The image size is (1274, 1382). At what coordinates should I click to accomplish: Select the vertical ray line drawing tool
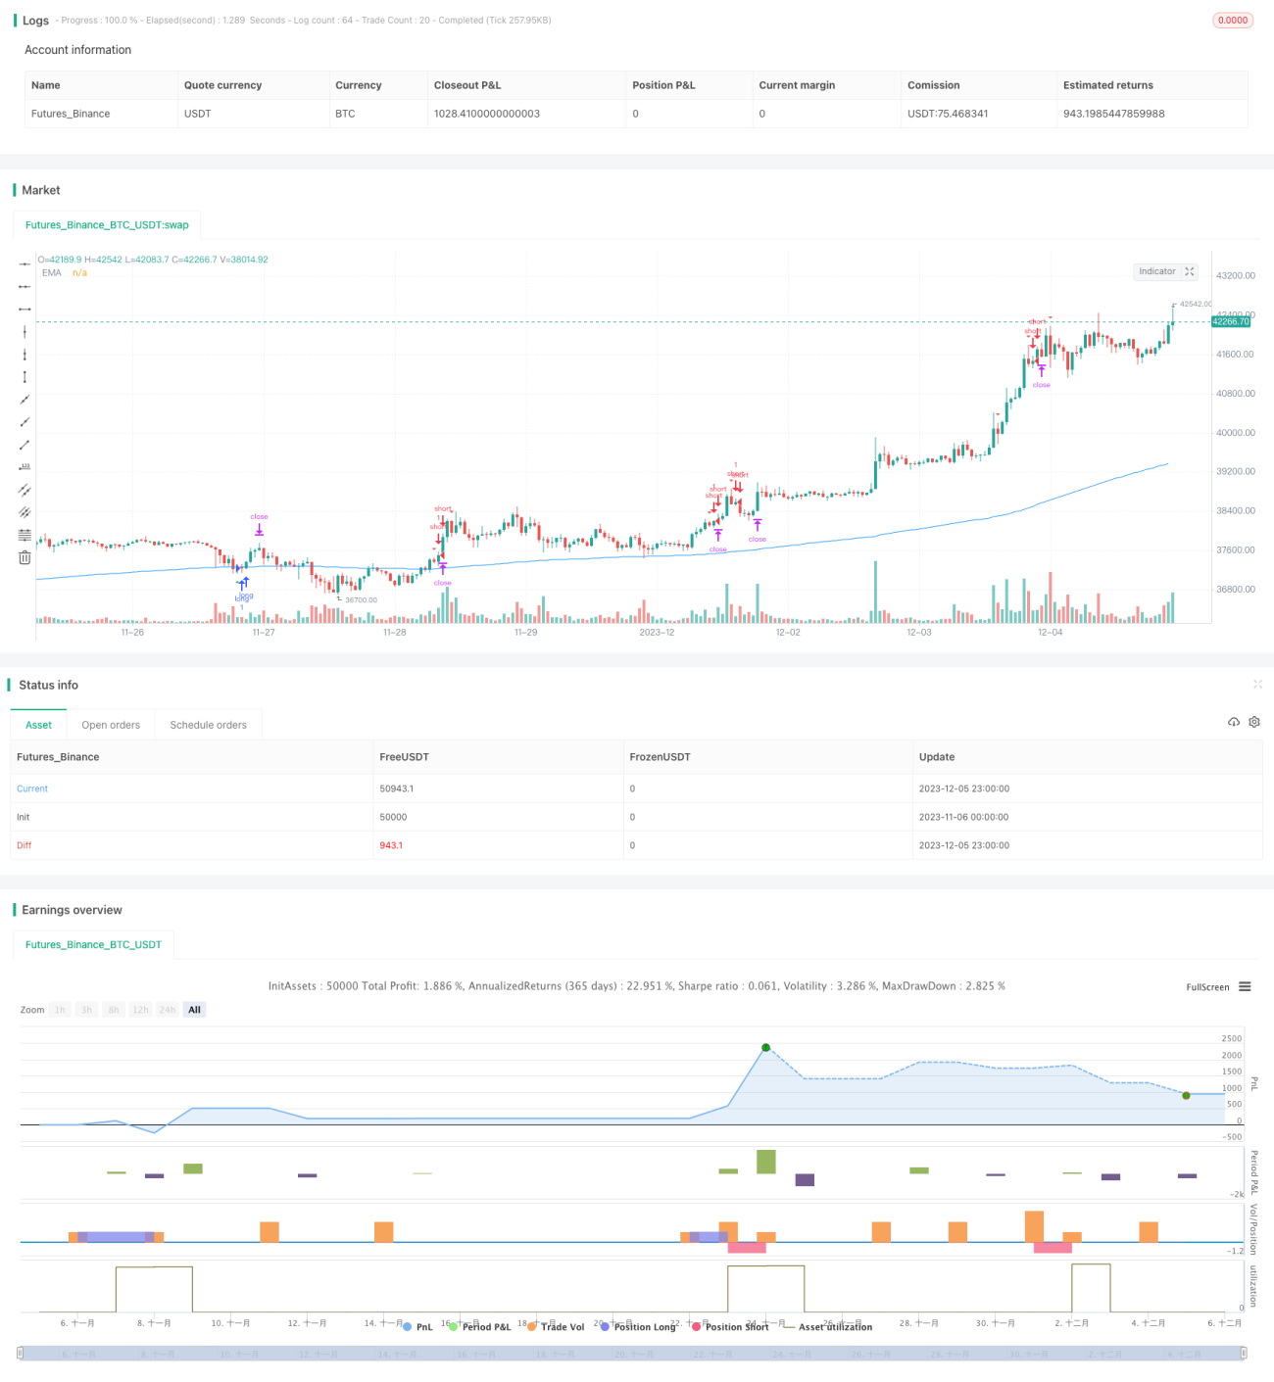[24, 355]
